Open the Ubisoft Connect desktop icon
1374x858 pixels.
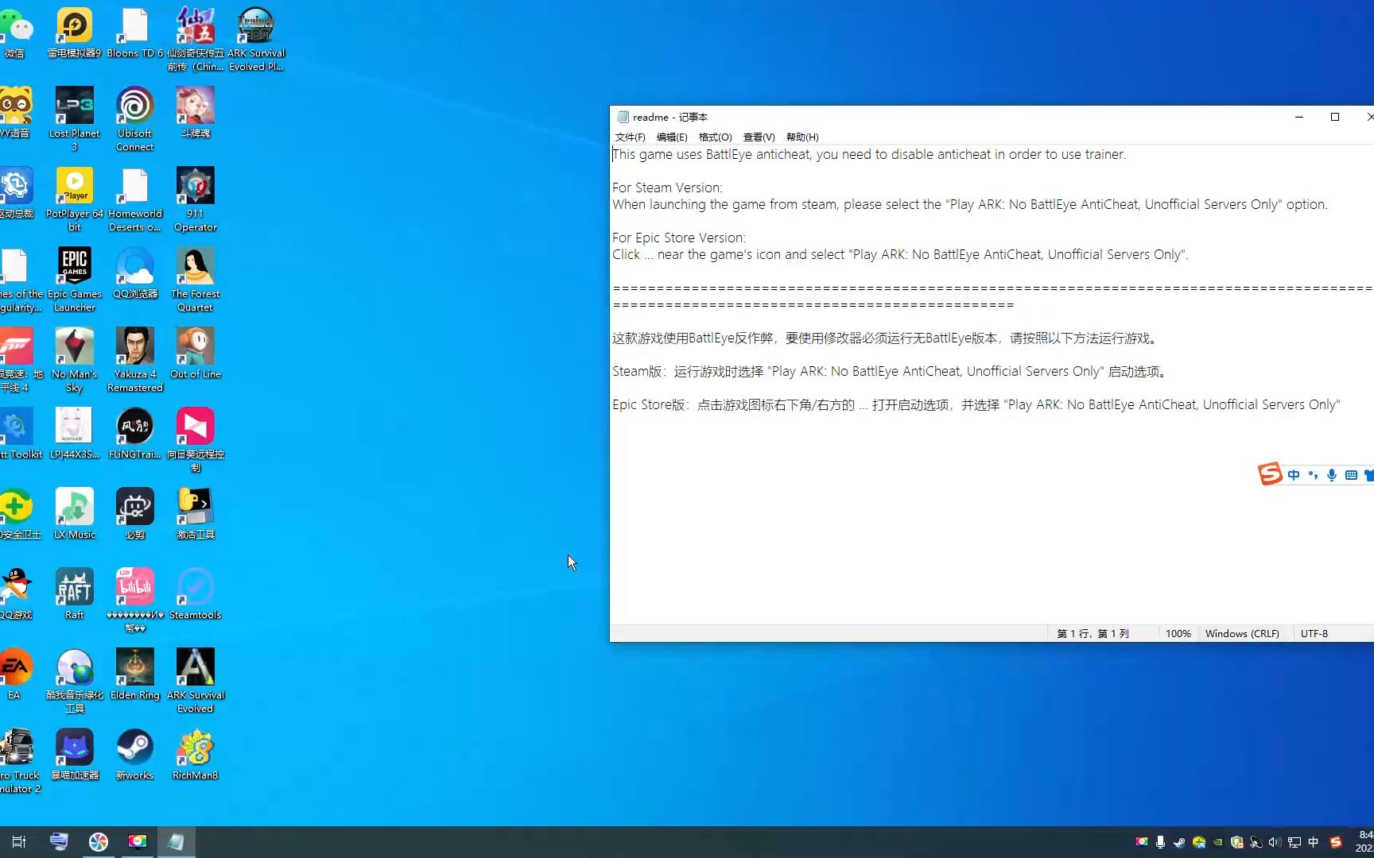coord(134,119)
